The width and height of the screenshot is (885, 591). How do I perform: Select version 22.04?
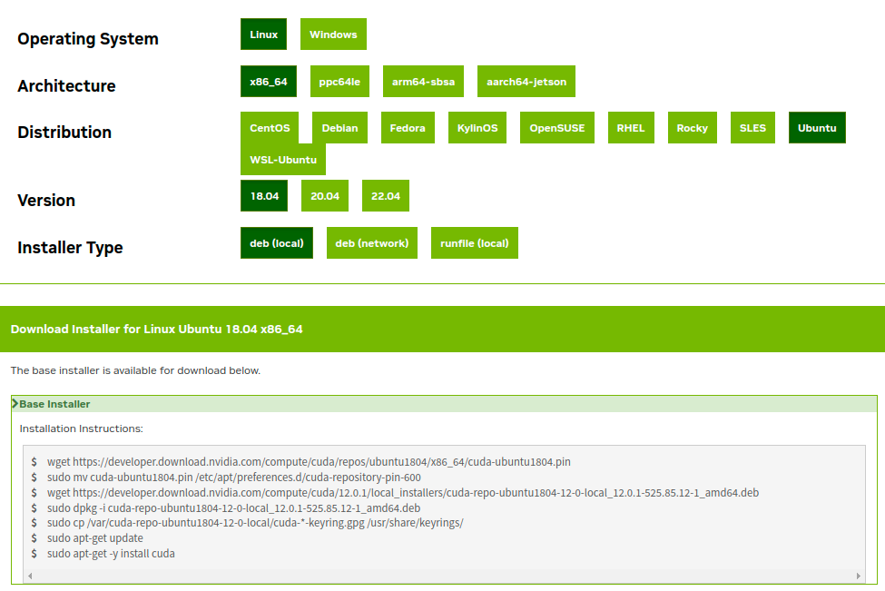[386, 196]
